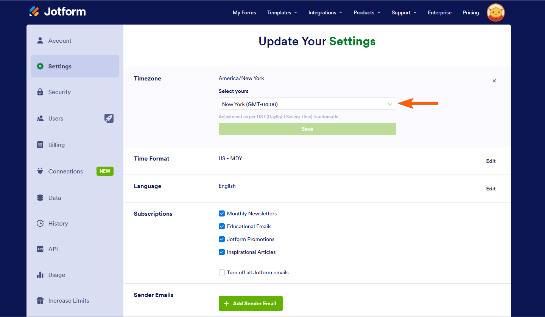The height and width of the screenshot is (317, 545).
Task: Close the Timezone edit section
Action: click(494, 81)
